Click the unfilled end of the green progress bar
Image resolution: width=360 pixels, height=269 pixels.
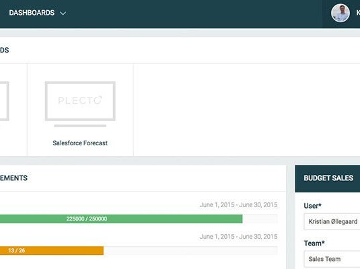[260, 219]
